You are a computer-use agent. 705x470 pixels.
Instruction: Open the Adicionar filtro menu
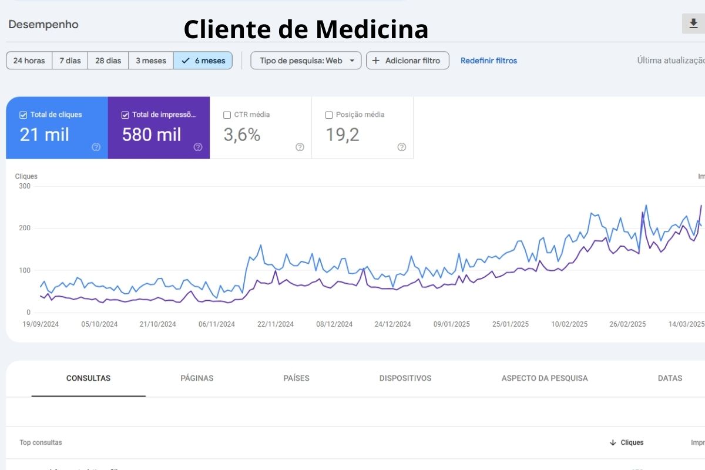coord(408,60)
